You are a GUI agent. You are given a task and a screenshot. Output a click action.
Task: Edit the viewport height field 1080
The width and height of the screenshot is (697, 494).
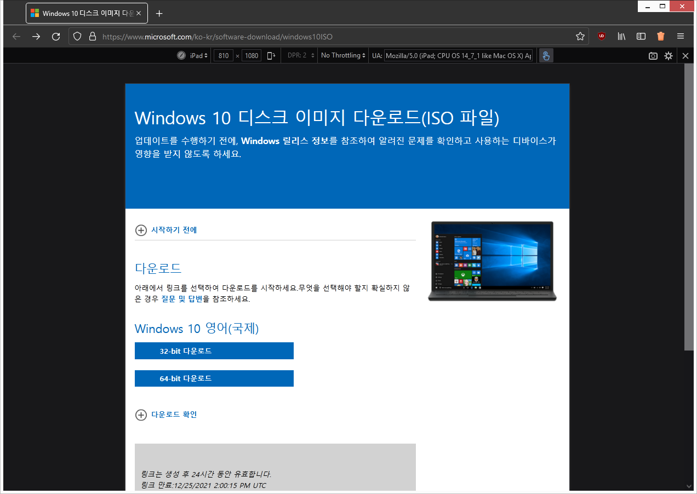[252, 56]
